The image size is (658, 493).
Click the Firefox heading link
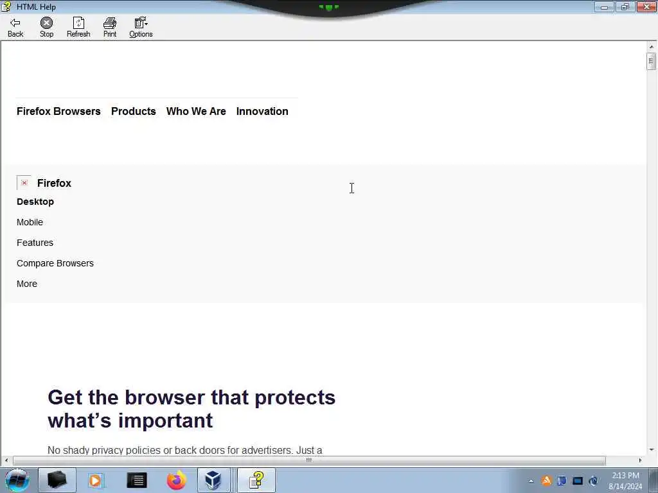coord(54,183)
